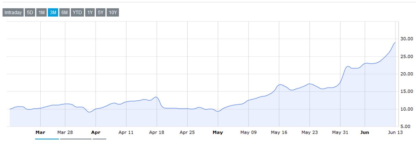
Task: Click the short gray bar under Apr
Action: 99,139
